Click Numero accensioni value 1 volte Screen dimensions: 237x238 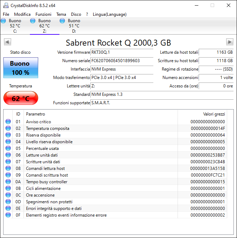click(216, 78)
